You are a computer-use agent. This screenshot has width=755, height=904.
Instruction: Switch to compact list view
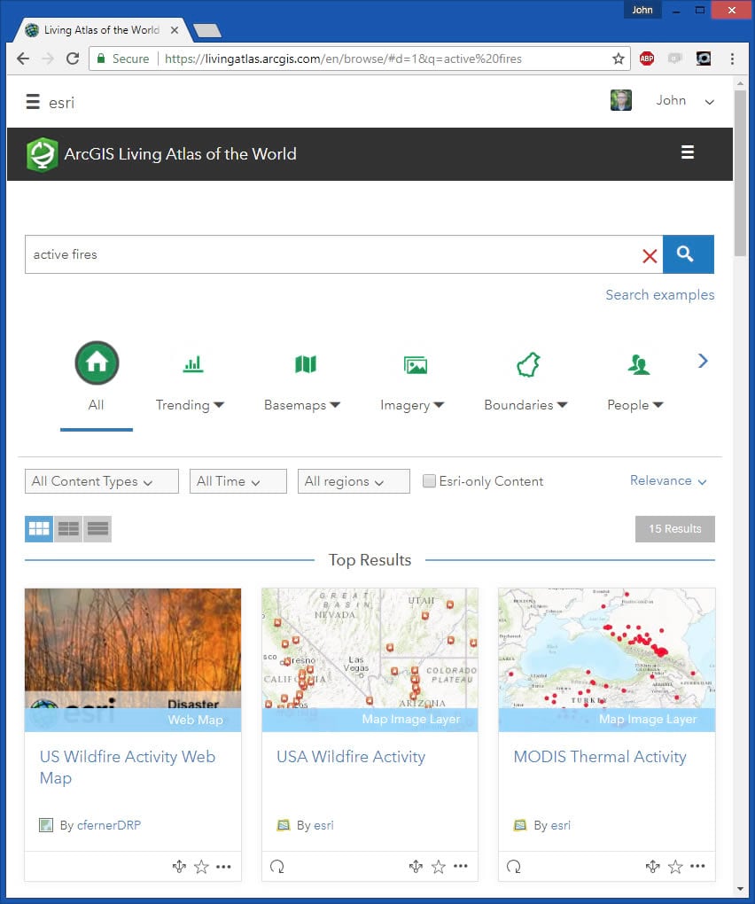click(97, 529)
